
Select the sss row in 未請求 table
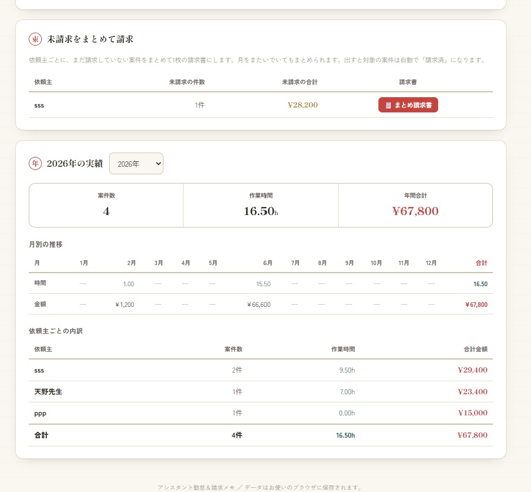pos(261,105)
